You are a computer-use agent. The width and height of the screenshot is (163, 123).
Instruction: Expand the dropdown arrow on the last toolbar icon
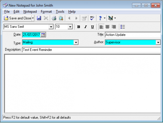click(115, 18)
